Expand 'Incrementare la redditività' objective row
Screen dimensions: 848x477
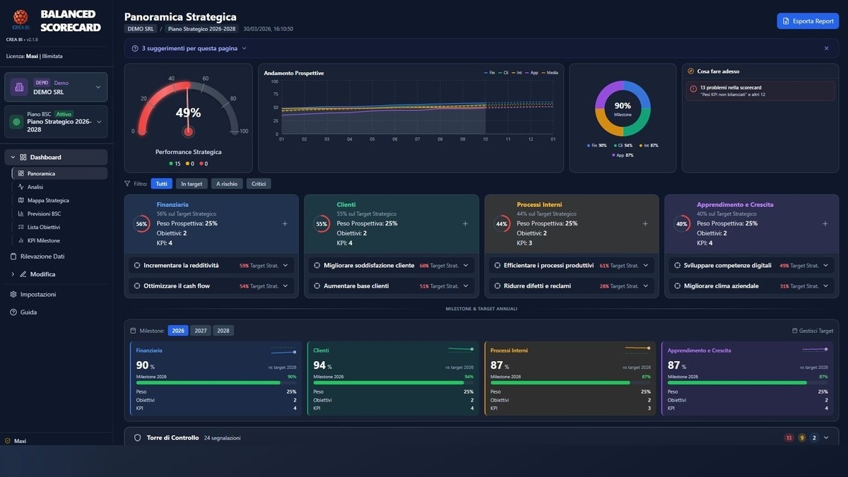click(x=285, y=266)
